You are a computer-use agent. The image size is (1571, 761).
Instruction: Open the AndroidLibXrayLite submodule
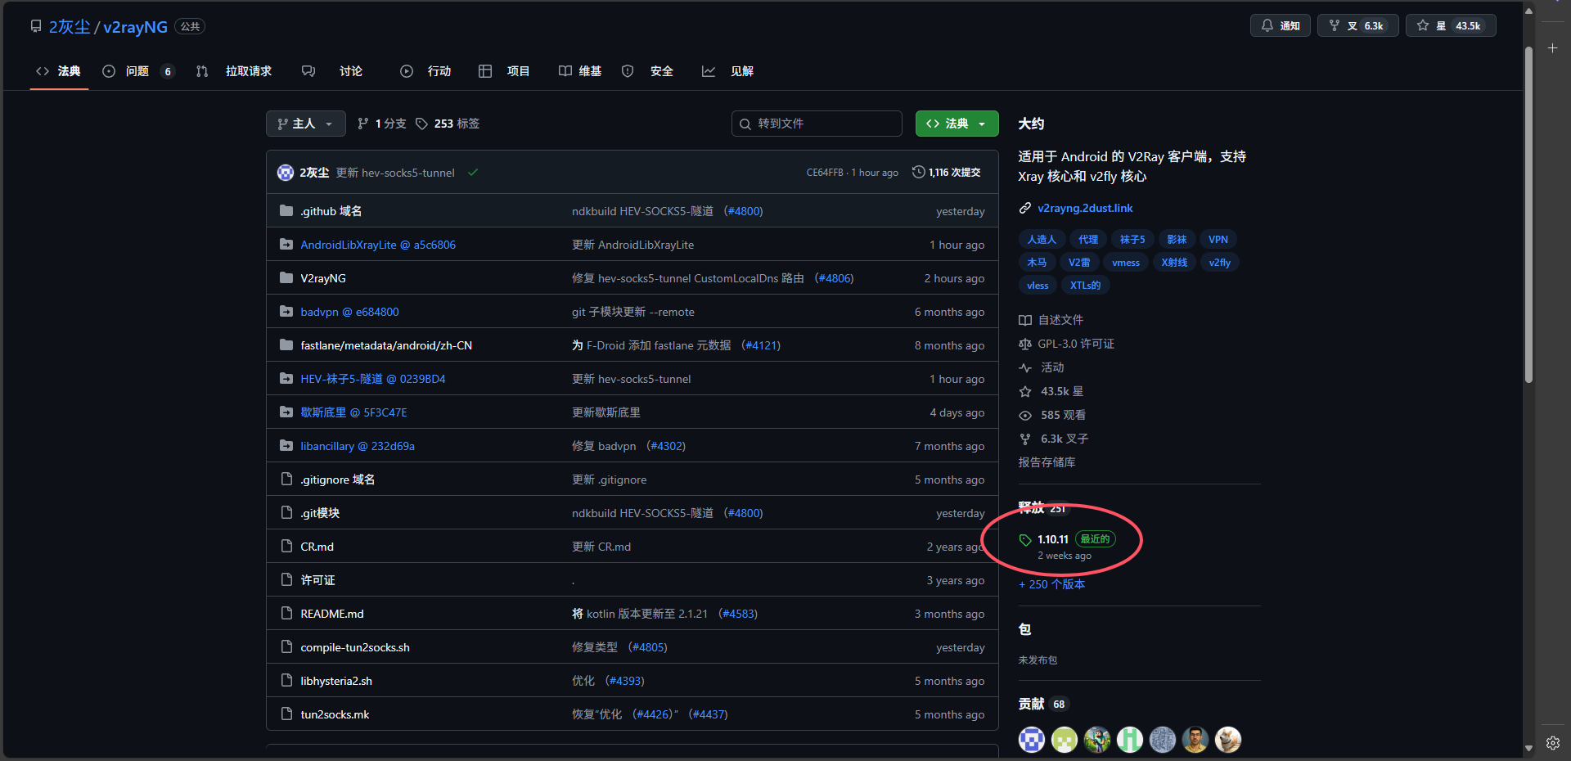point(378,245)
